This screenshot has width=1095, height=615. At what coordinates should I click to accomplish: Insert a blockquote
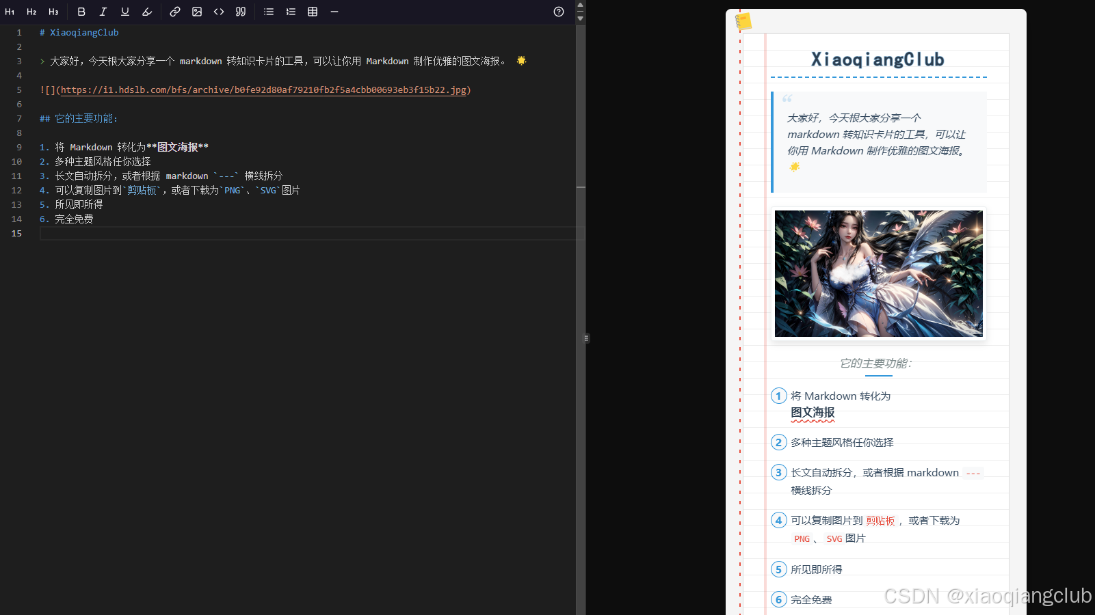[x=241, y=12]
